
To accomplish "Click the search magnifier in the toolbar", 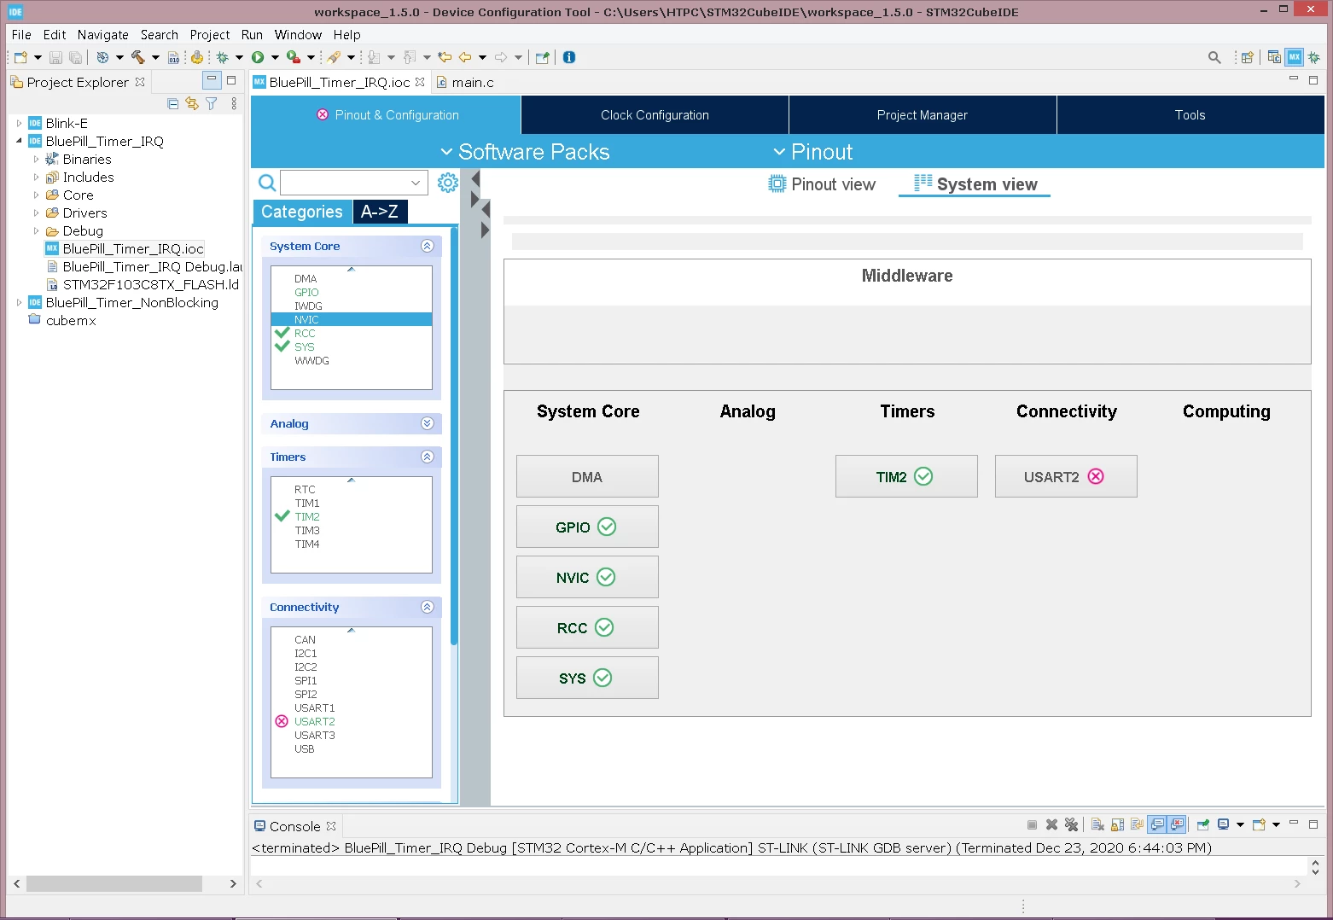I will (x=1214, y=57).
